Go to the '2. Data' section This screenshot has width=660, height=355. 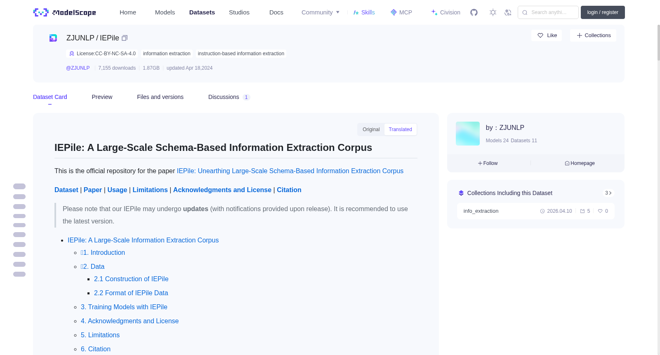pyautogui.click(x=92, y=266)
